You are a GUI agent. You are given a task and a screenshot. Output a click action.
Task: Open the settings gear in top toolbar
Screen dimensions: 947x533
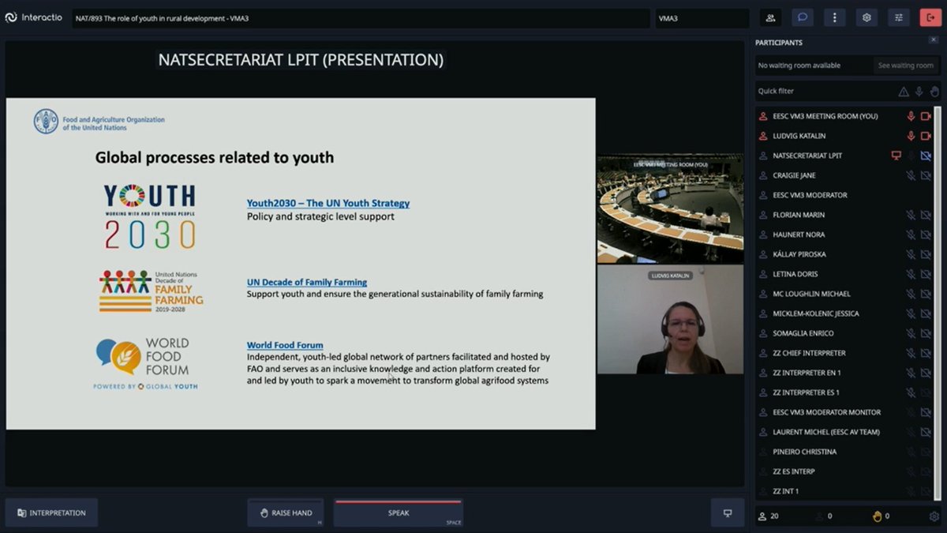[867, 17]
